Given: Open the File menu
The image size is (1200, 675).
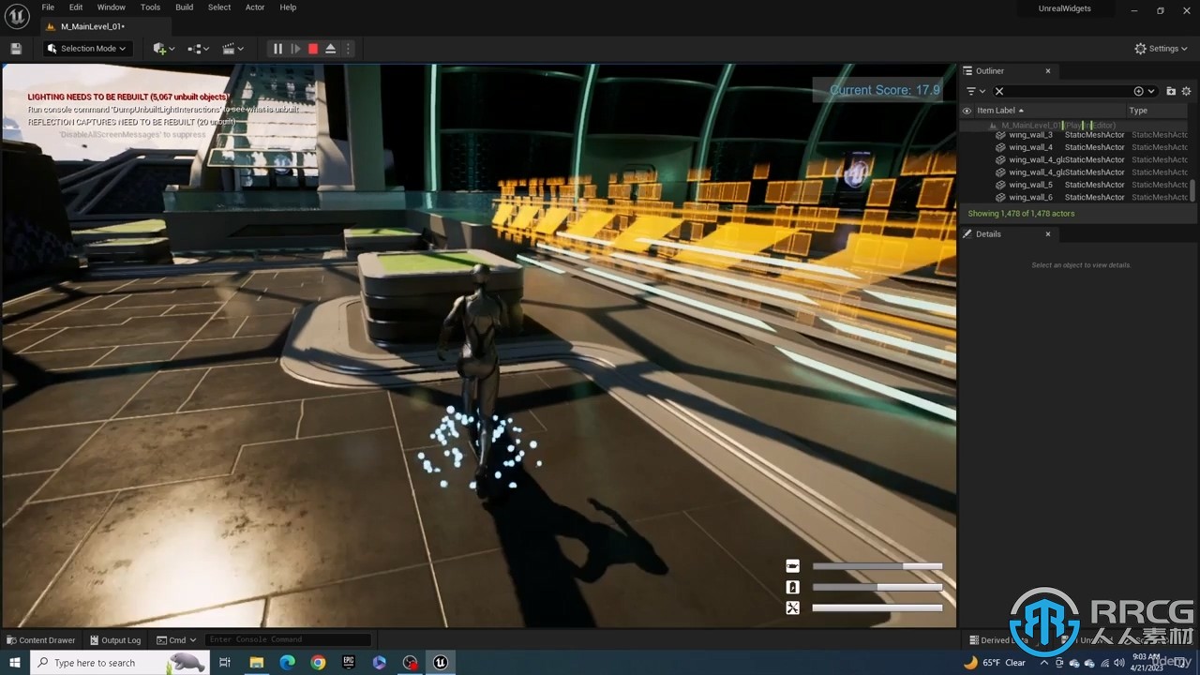Looking at the screenshot, I should click(x=48, y=7).
